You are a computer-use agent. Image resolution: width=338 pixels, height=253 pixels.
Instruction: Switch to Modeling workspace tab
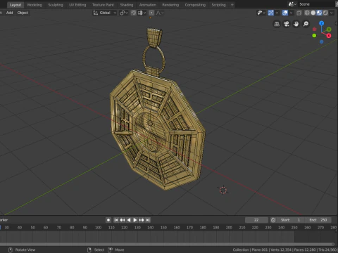(35, 5)
